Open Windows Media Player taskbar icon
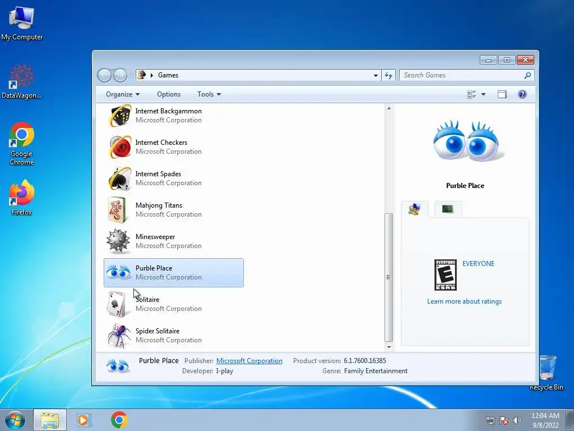This screenshot has width=574, height=431. tap(84, 420)
